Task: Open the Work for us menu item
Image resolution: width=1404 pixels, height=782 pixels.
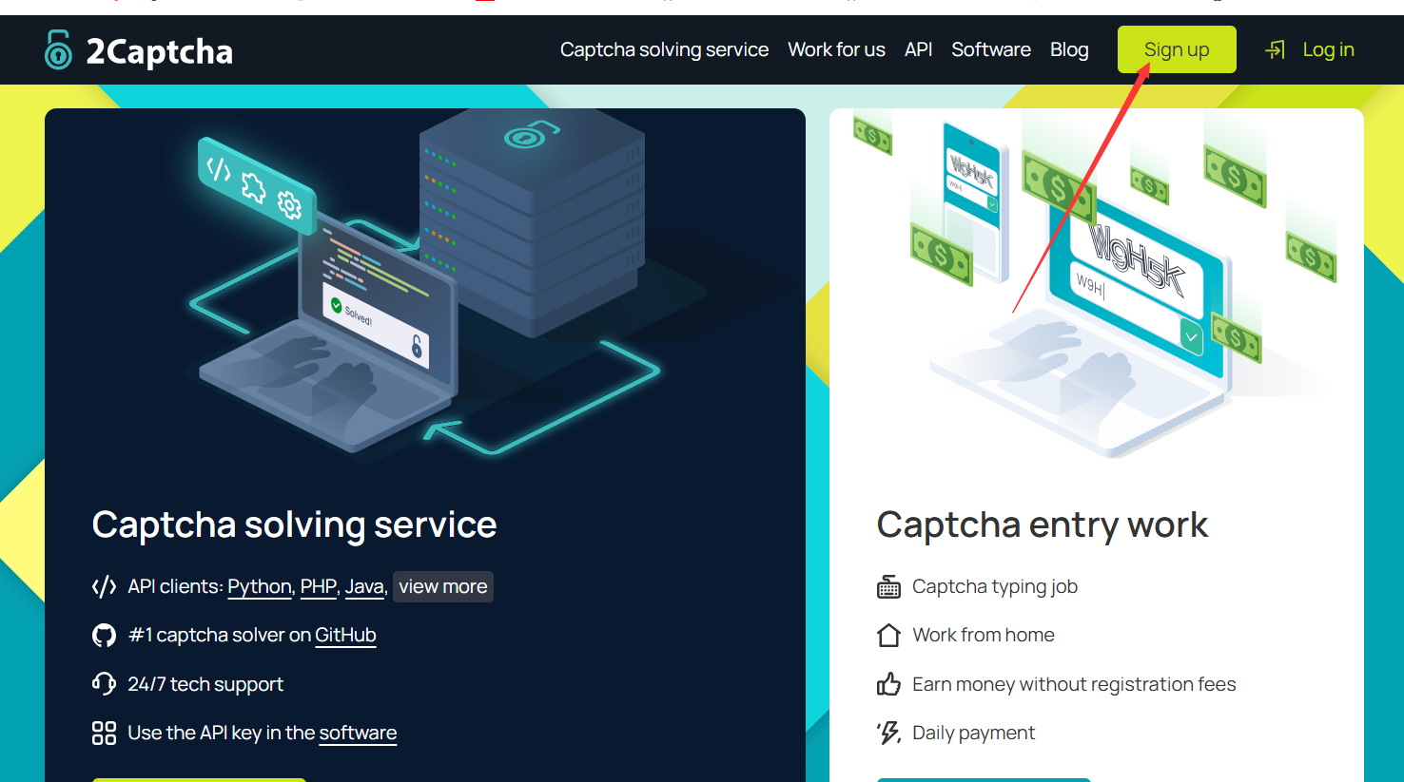Action: (x=836, y=49)
